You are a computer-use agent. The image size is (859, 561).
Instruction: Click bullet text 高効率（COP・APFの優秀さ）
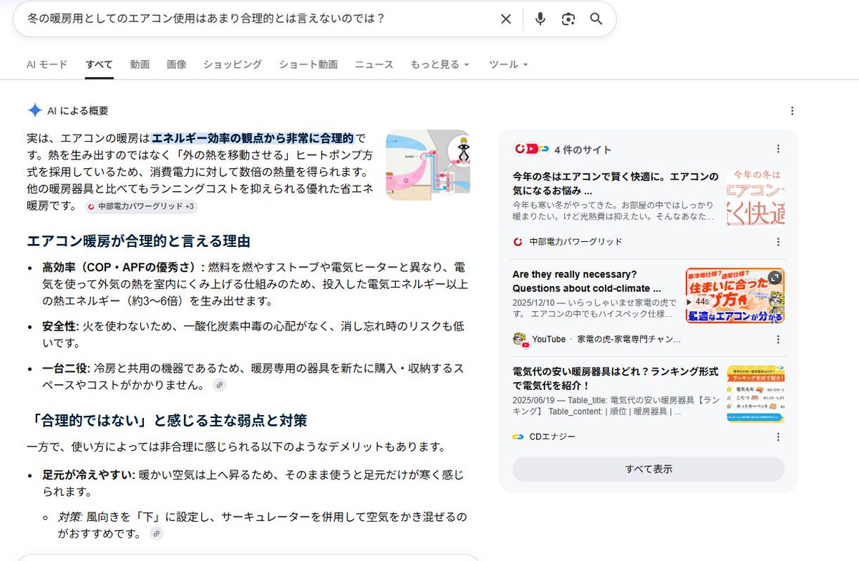click(x=122, y=267)
